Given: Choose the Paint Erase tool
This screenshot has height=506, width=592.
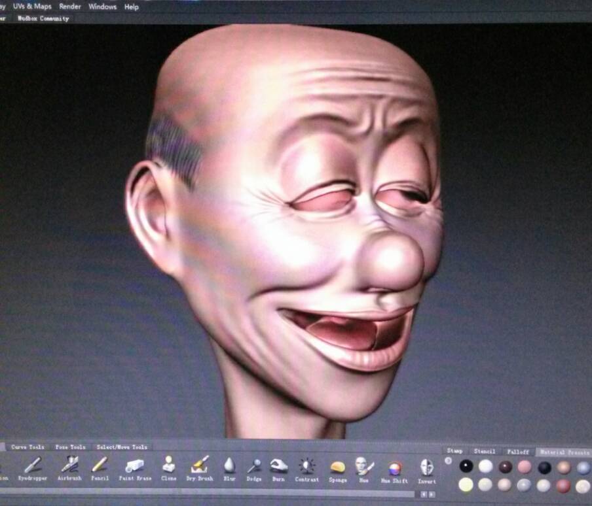Looking at the screenshot, I should pyautogui.click(x=135, y=469).
